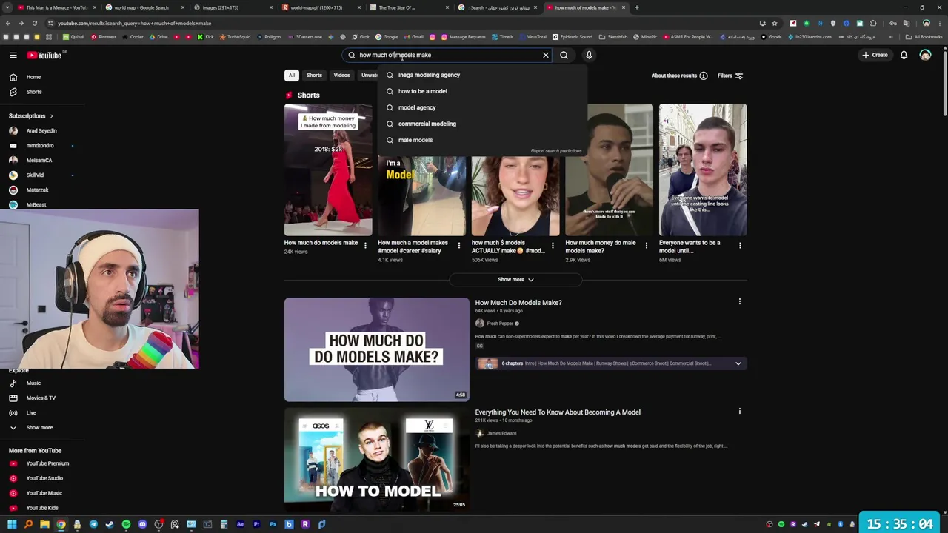Screen dimensions: 948x533
Task: Open the Windows Start menu
Action: (x=12, y=524)
